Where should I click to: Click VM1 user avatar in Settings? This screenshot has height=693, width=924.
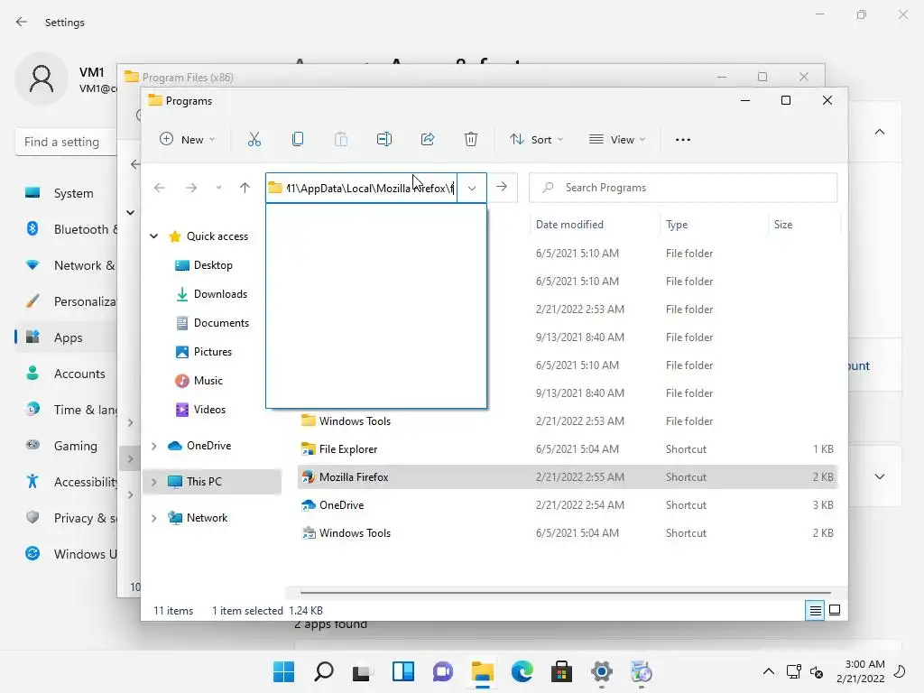pyautogui.click(x=42, y=79)
